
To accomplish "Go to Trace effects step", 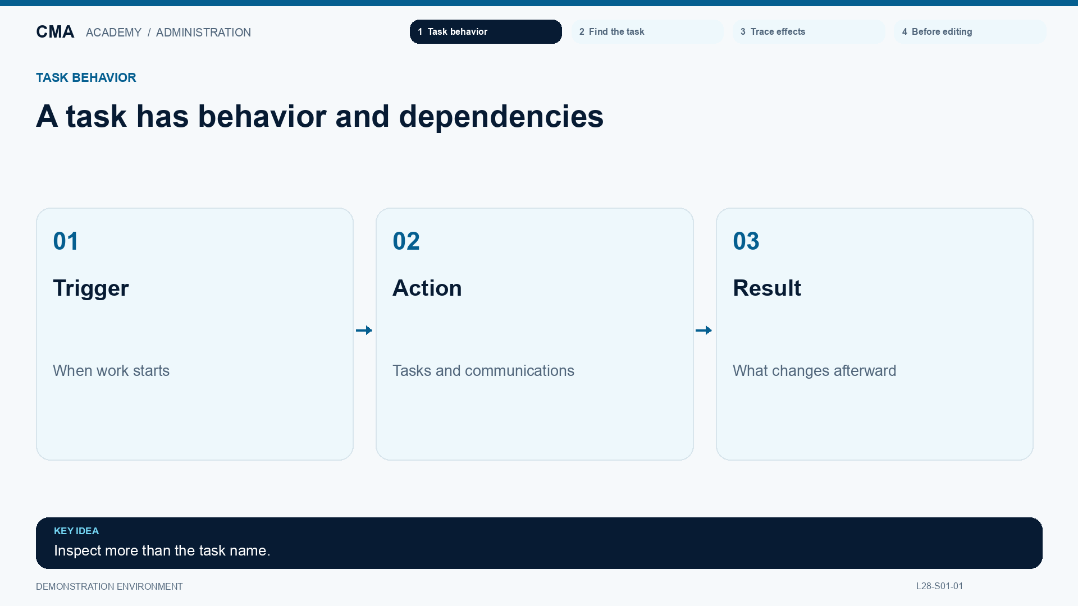I will [808, 31].
